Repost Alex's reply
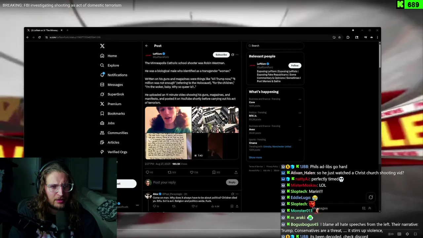Viewport: 423px width, 238px height. 174,206
